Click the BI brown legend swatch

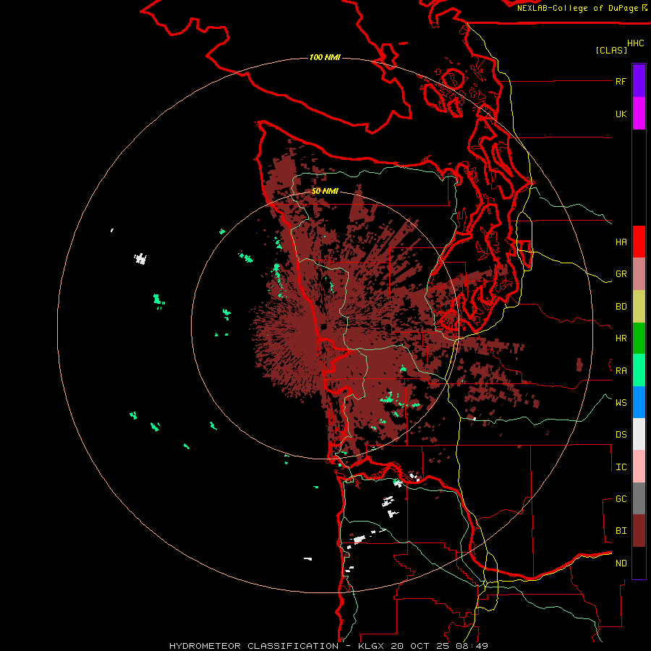[x=639, y=531]
